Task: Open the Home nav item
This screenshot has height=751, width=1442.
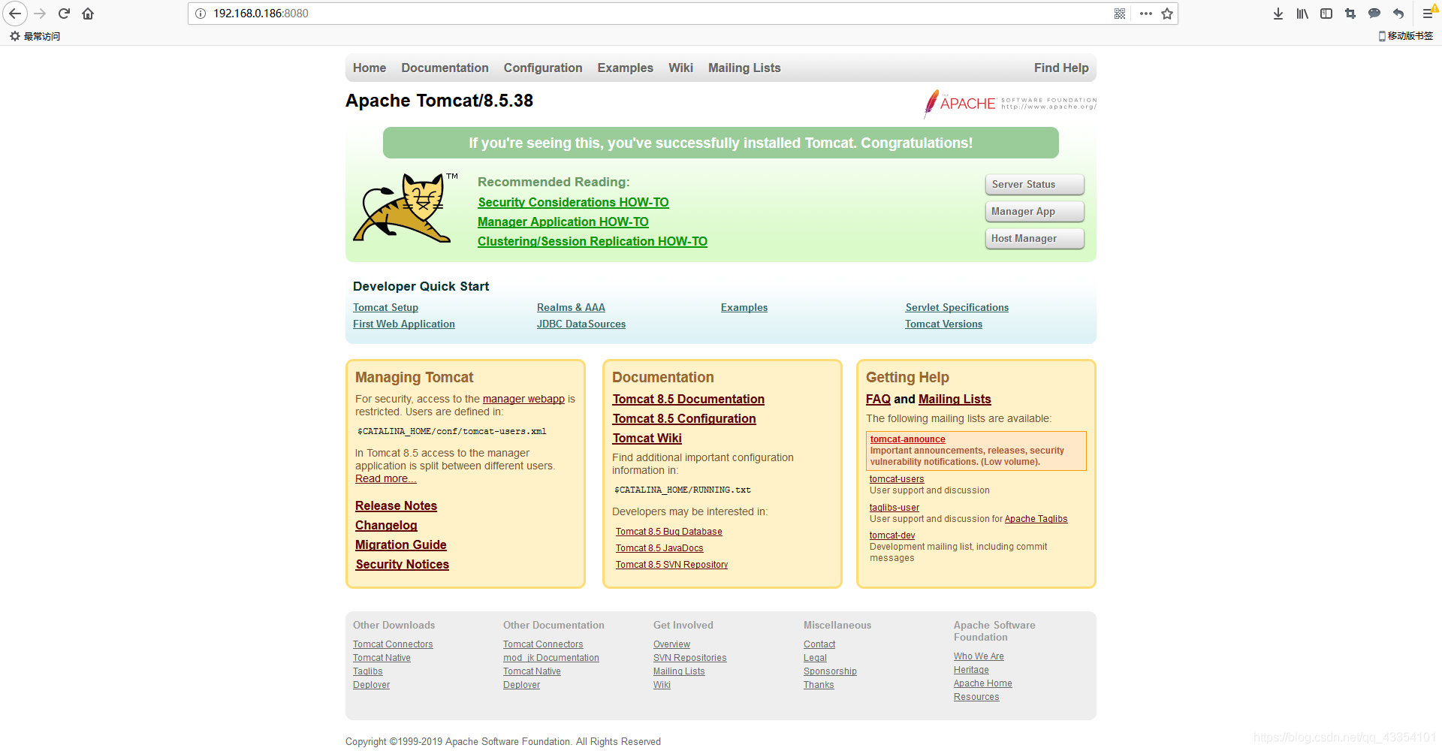Action: click(x=370, y=68)
